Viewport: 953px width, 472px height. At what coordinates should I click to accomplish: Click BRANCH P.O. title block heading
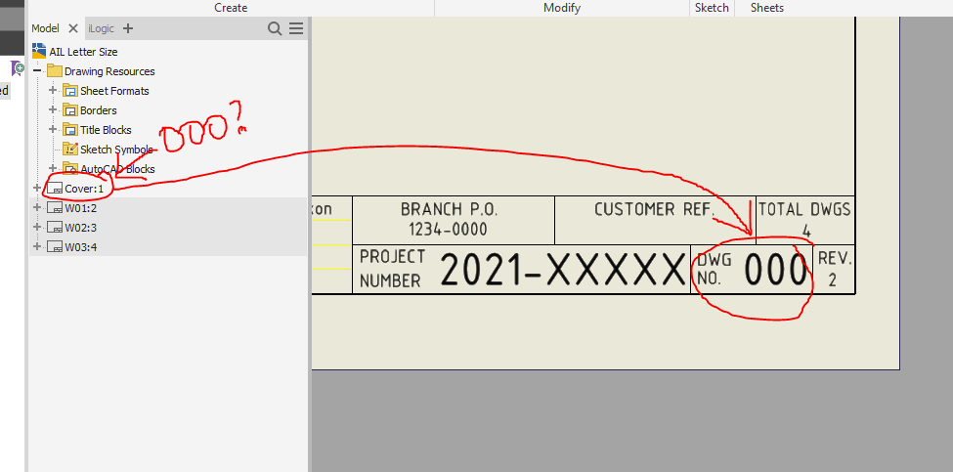(450, 210)
